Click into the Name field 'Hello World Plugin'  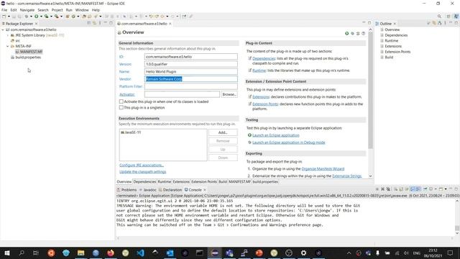click(x=191, y=71)
